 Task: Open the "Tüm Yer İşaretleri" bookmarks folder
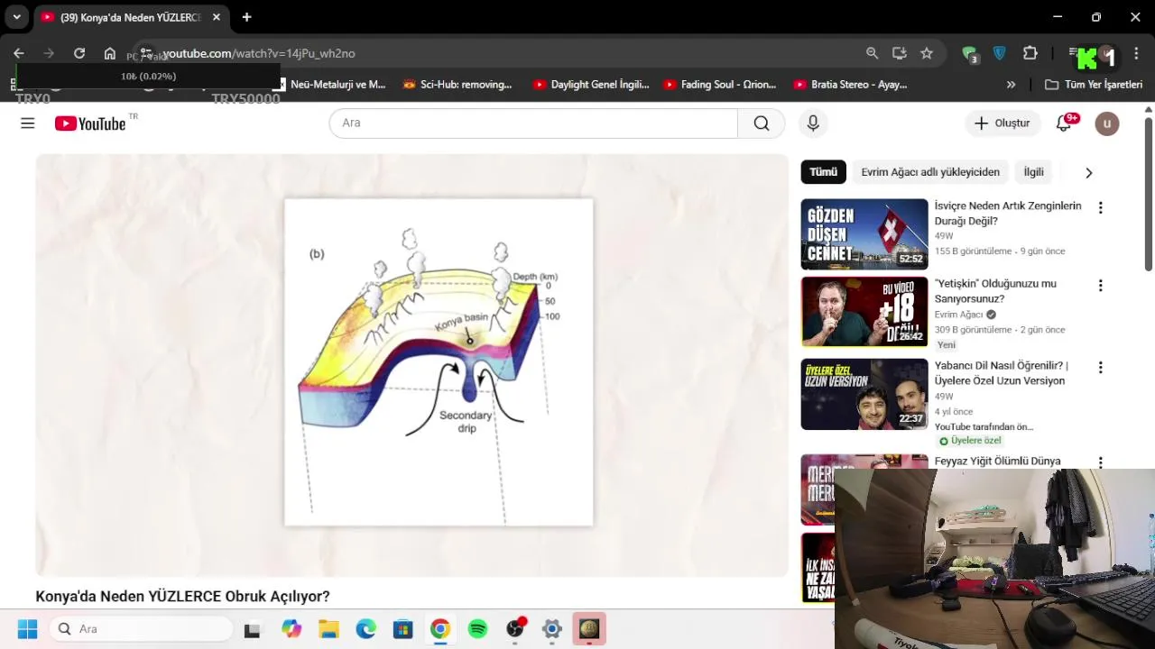coord(1094,85)
